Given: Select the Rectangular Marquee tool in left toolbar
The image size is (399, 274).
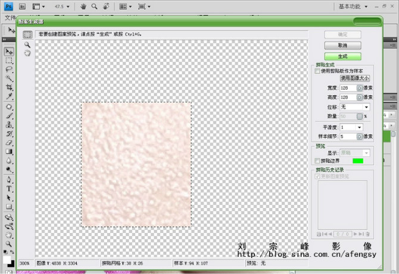Looking at the screenshot, I should coord(9,61).
